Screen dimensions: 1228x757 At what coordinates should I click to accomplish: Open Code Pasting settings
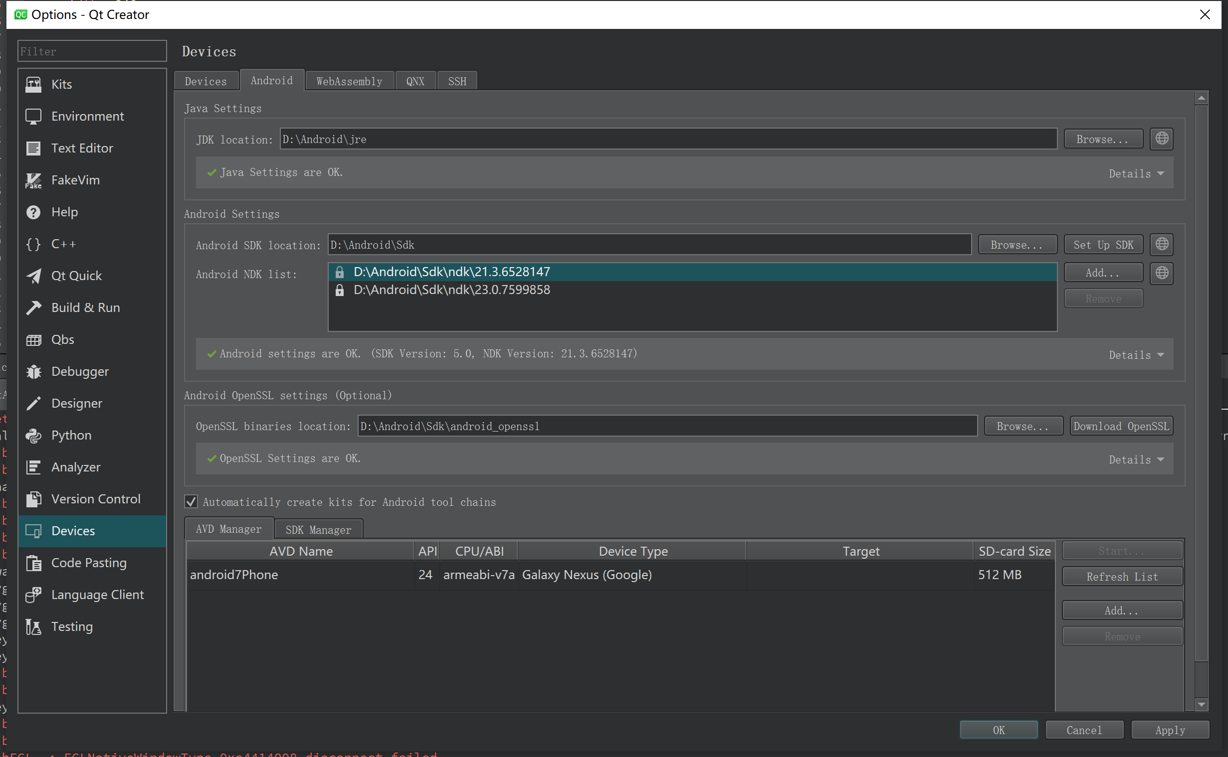[92, 563]
